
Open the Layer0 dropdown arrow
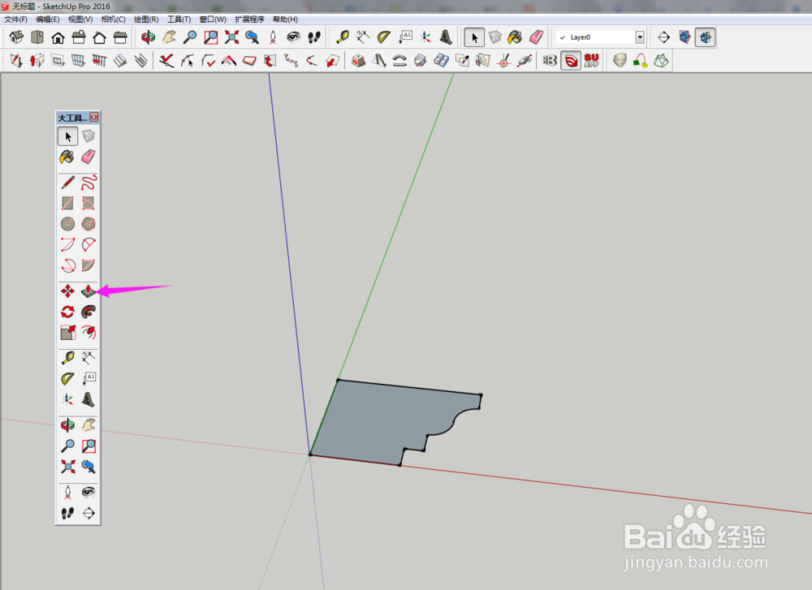point(640,37)
